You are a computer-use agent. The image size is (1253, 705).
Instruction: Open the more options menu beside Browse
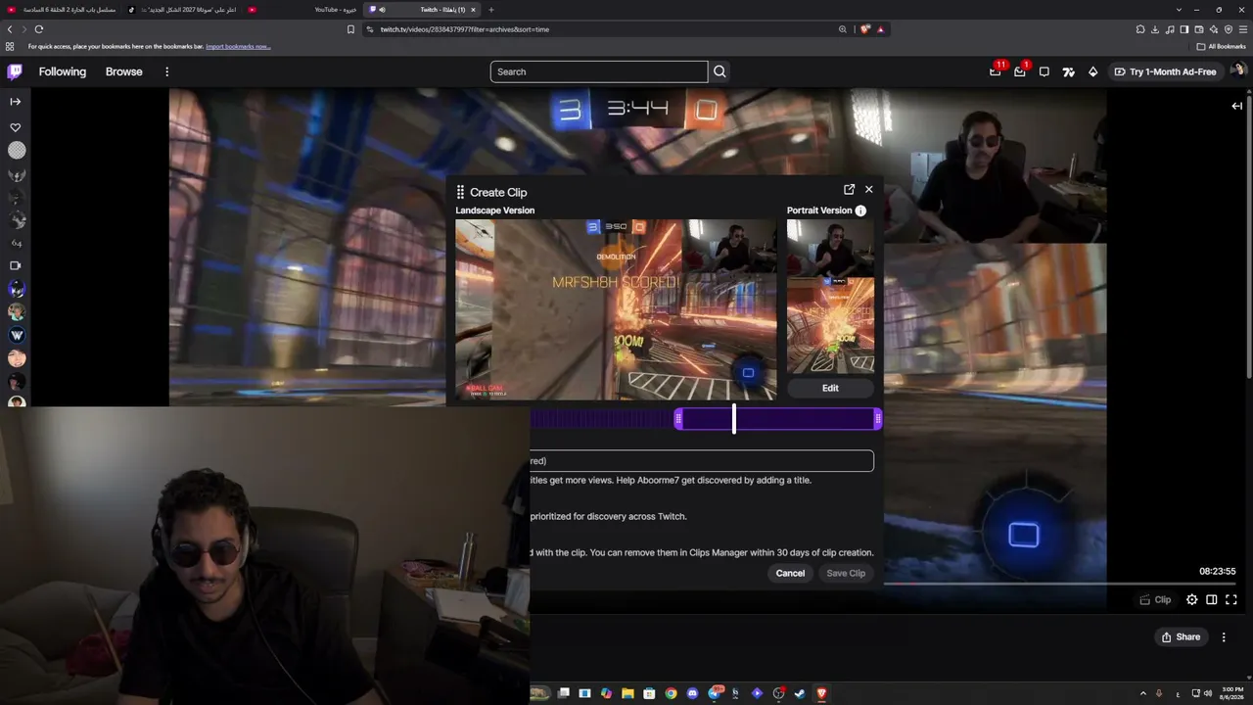tap(167, 71)
